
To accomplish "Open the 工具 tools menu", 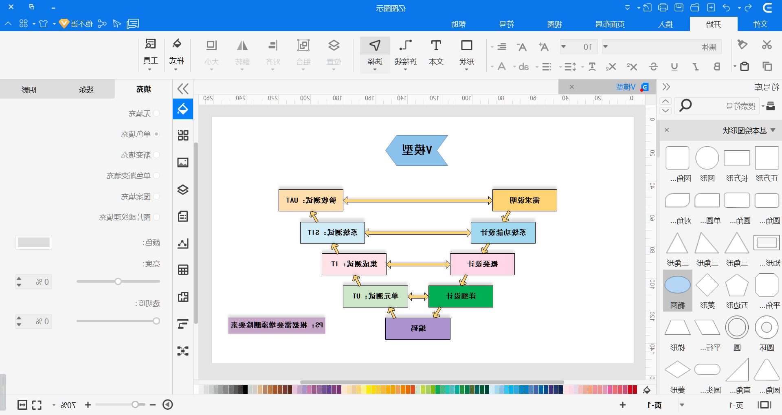I will click(150, 54).
